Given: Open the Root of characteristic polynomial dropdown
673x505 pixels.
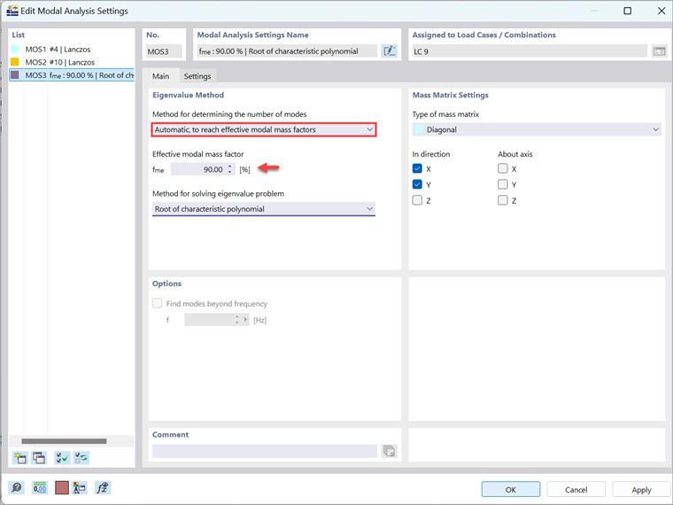Looking at the screenshot, I should point(264,209).
